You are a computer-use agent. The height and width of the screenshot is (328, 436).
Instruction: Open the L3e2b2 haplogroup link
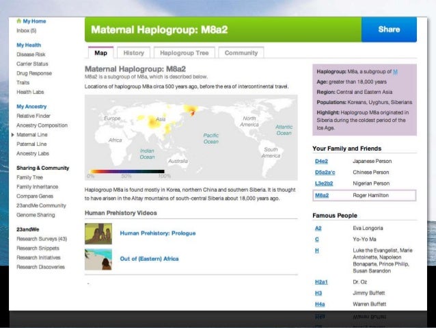coord(324,184)
